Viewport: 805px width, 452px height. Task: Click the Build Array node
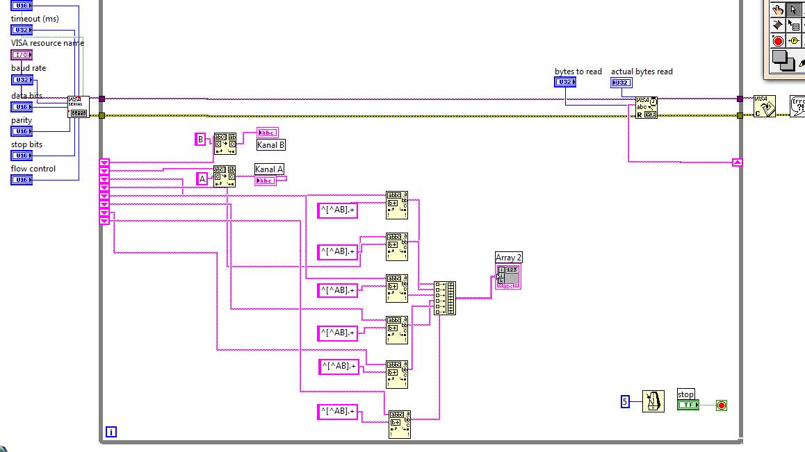click(x=445, y=298)
